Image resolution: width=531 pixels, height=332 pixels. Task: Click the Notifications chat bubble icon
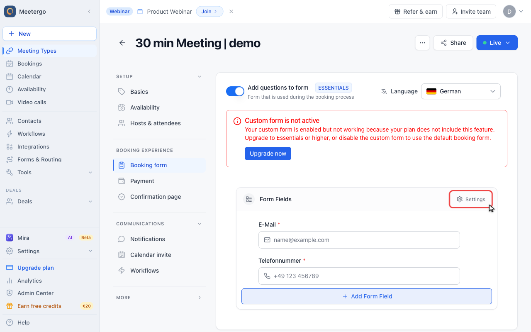tap(122, 239)
